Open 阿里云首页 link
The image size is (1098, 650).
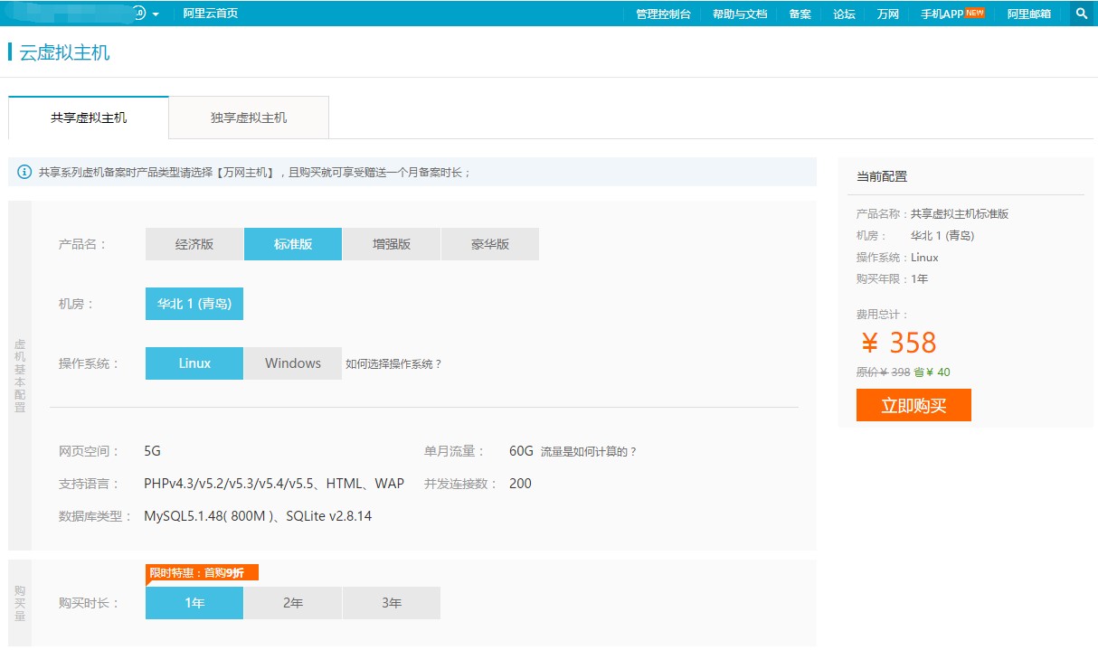pos(211,14)
